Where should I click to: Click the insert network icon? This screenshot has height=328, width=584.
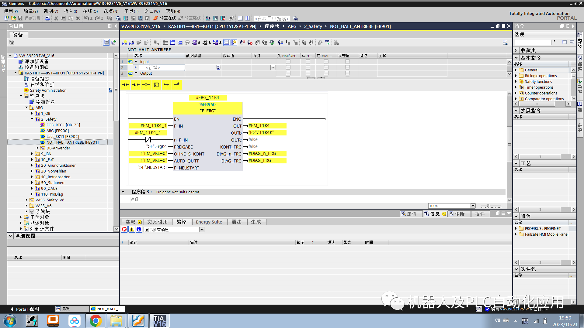pos(124,43)
